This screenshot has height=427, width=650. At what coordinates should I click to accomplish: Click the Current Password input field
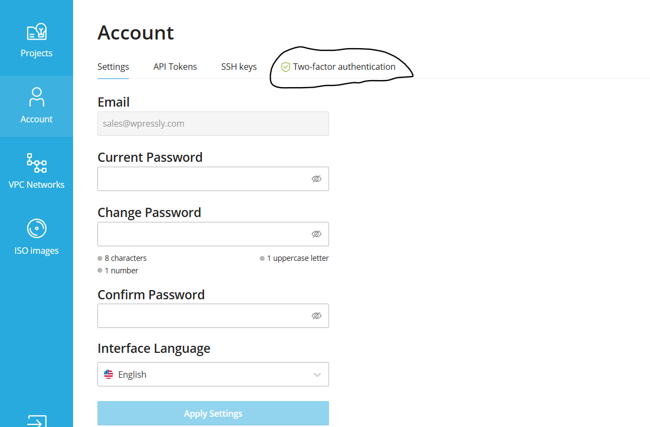click(206, 179)
